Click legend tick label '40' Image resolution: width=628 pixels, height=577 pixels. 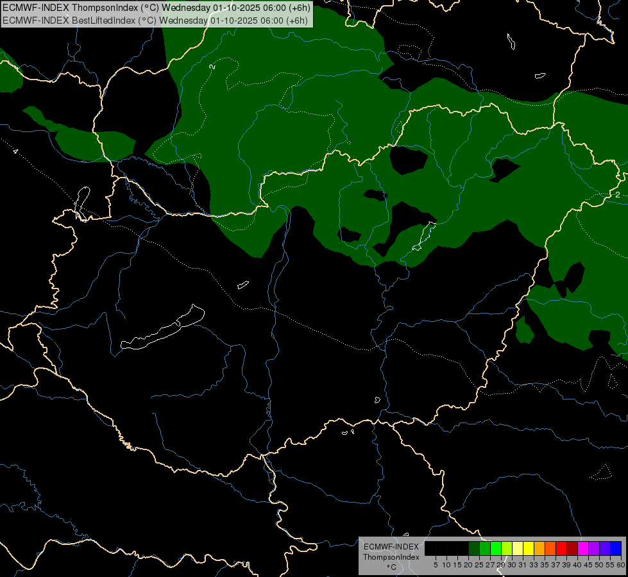coord(577,565)
